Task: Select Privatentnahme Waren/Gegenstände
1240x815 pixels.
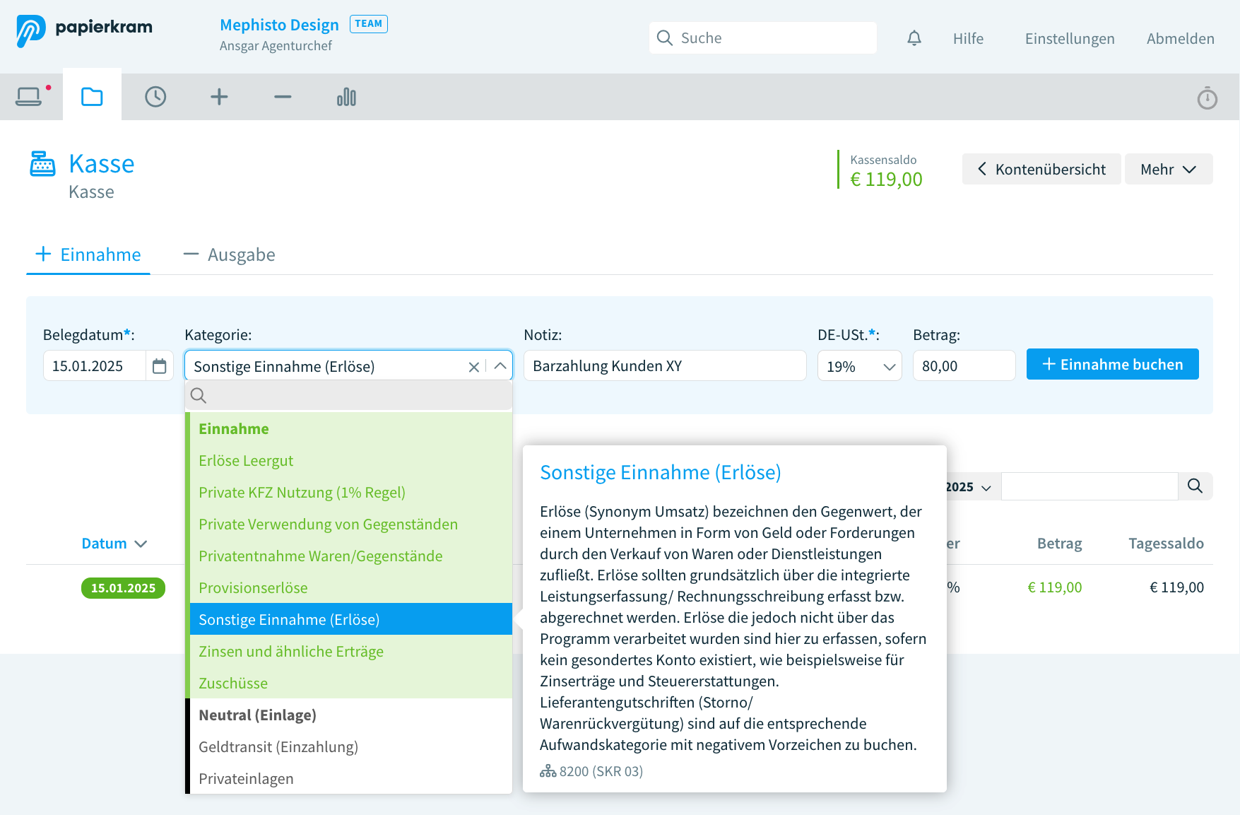Action: 350,556
